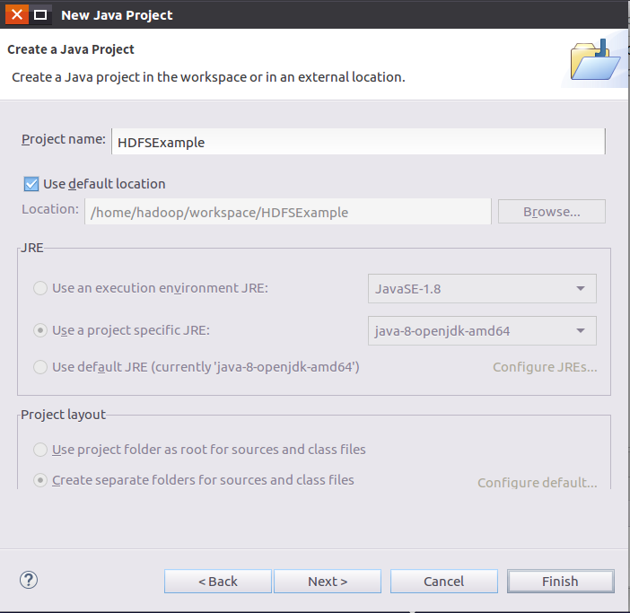Select Use a project specific JRE
The image size is (630, 613).
coord(40,330)
